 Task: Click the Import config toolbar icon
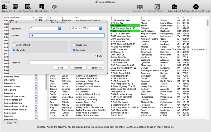[15, 7]
